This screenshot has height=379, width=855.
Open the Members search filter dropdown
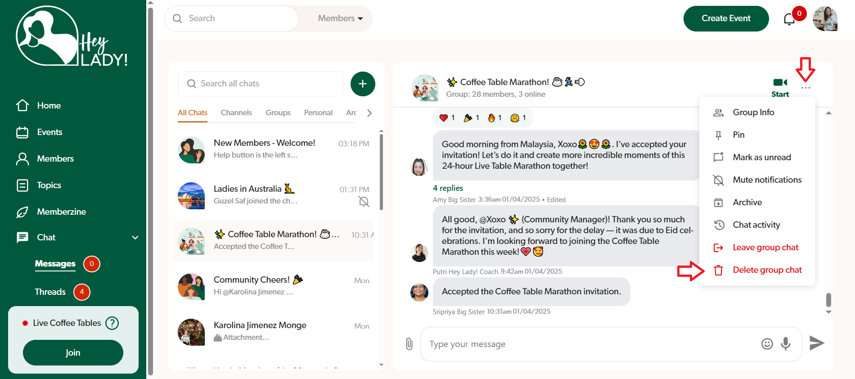[340, 18]
